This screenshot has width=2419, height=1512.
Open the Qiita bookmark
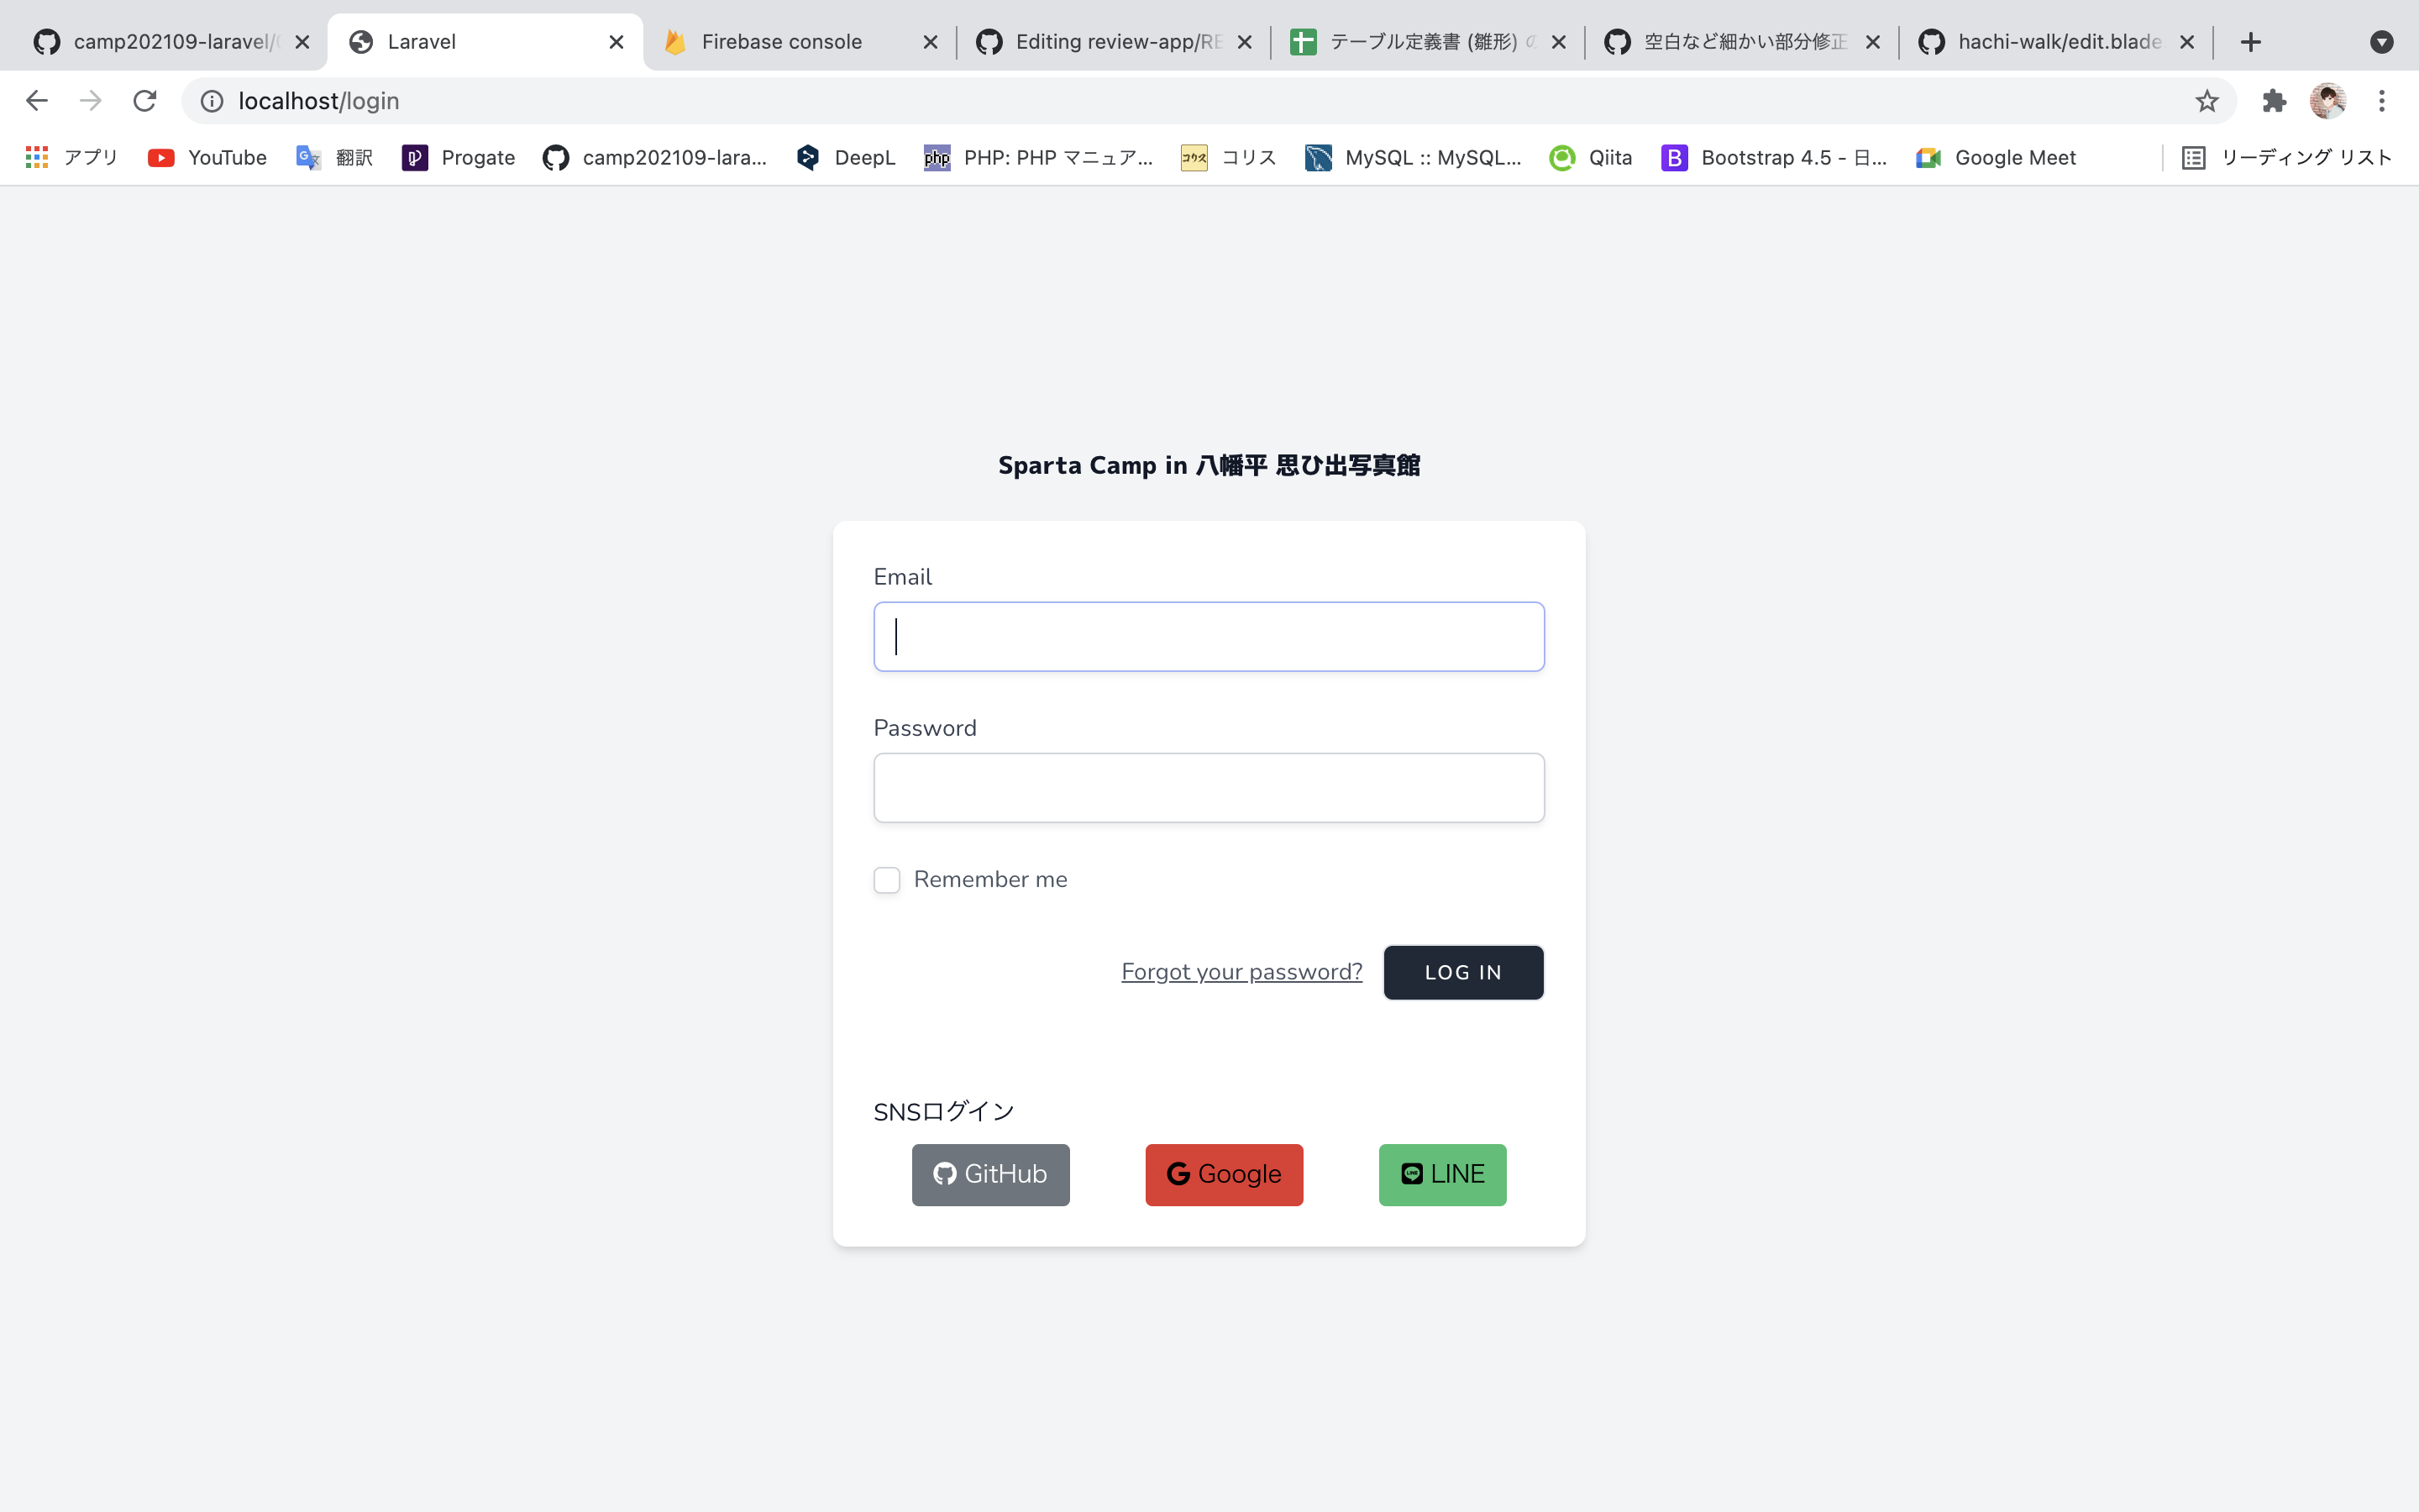click(x=1588, y=157)
